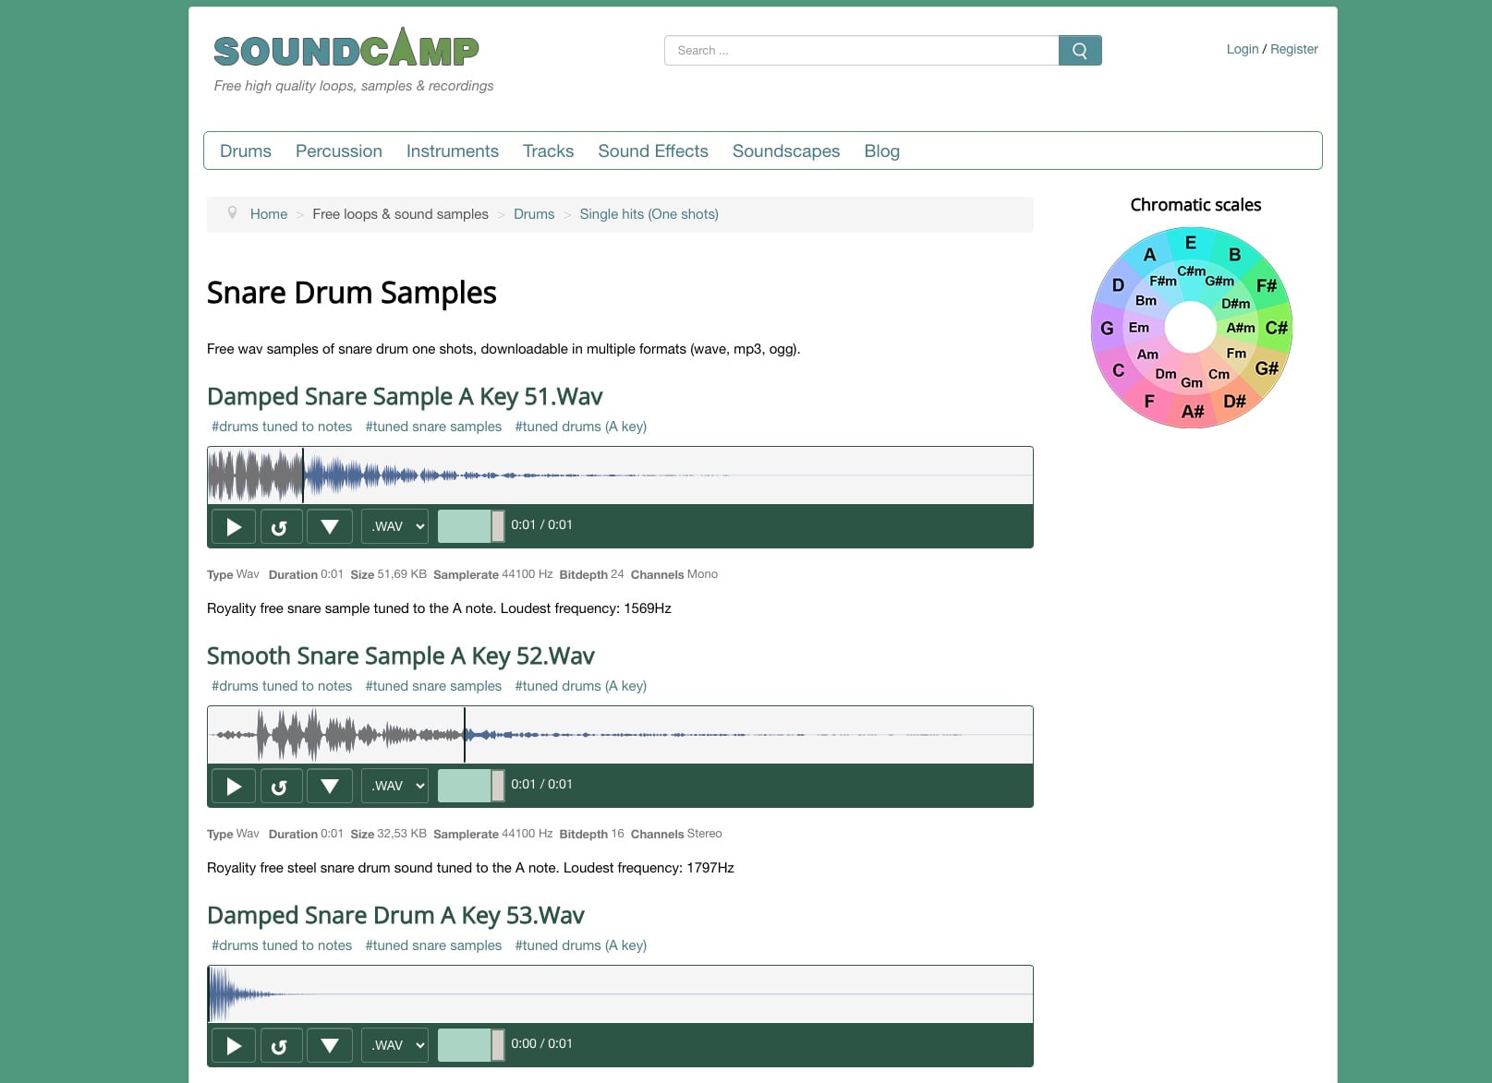Open the Sound Effects menu item

tap(652, 150)
